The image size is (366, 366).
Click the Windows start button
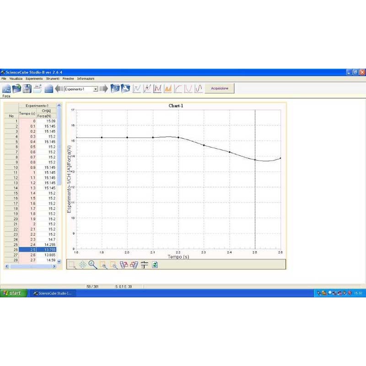[12, 293]
